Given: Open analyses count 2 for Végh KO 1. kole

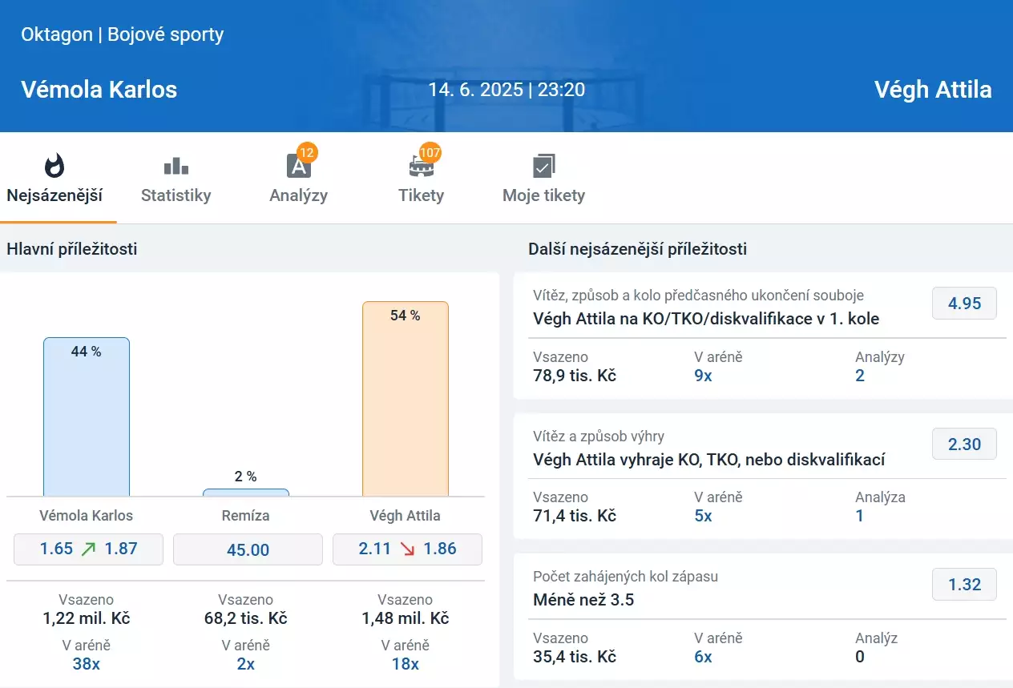Looking at the screenshot, I should [860, 376].
